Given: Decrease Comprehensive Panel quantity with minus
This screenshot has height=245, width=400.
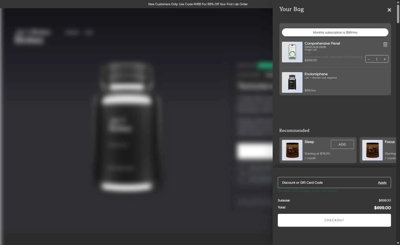Looking at the screenshot, I should point(369,59).
